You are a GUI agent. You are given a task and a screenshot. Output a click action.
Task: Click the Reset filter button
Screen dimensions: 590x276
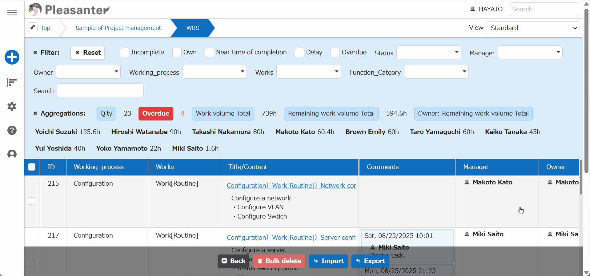pyautogui.click(x=88, y=53)
